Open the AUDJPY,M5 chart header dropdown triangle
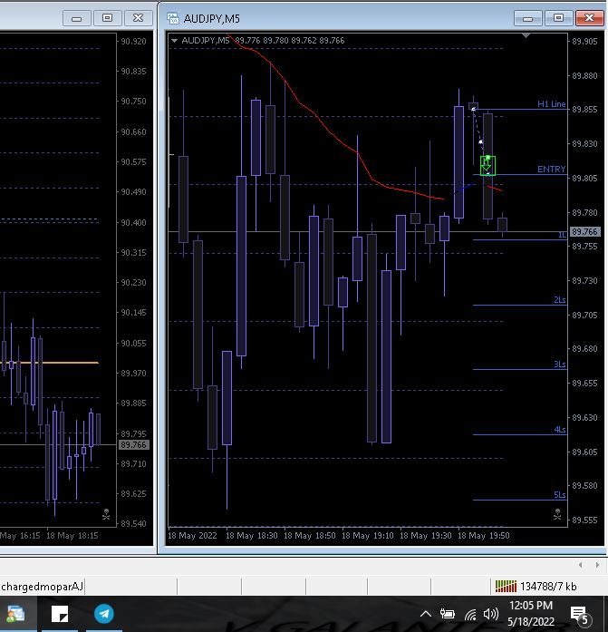The image size is (608, 632). pos(174,40)
